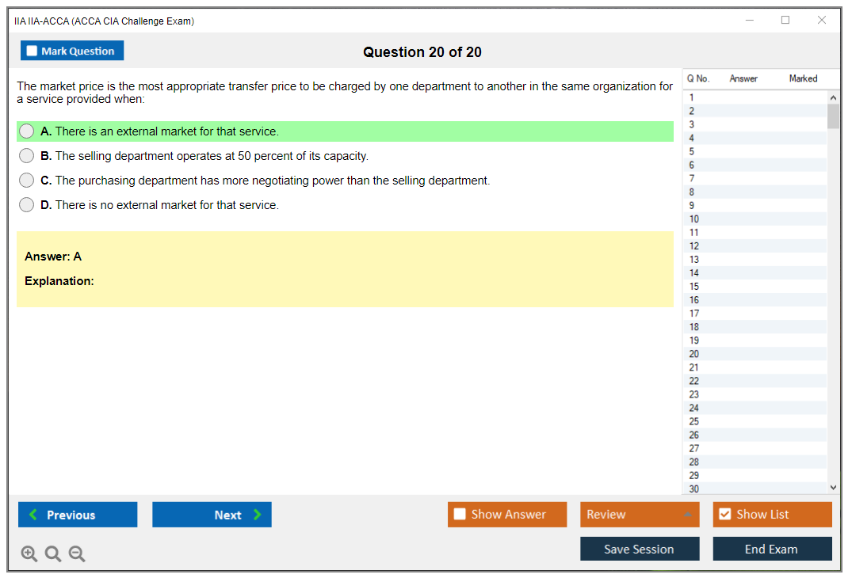Viewport: 852px width, 582px height.
Task: Toggle the Mark Question checkbox
Action: [32, 51]
